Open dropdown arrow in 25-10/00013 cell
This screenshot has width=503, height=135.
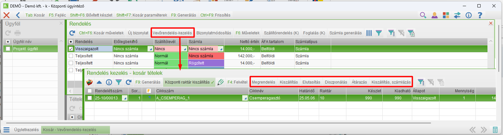click(x=125, y=98)
